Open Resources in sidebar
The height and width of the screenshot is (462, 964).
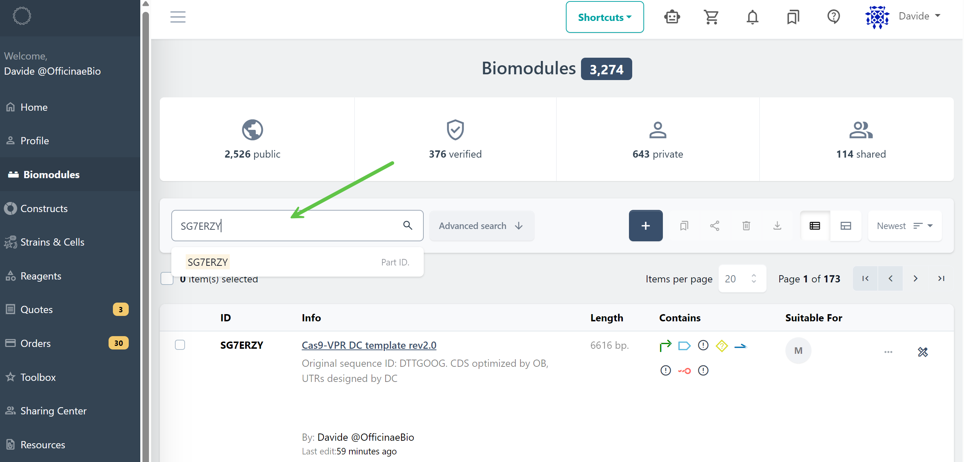point(70,444)
